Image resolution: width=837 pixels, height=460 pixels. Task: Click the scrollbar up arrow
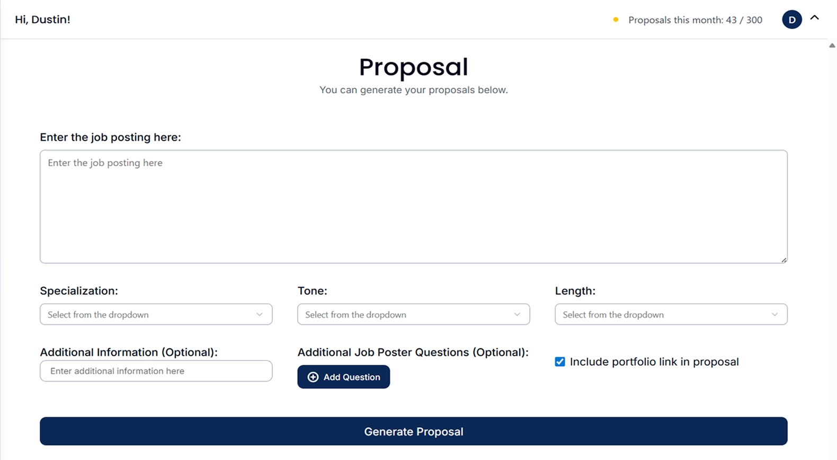pos(832,46)
